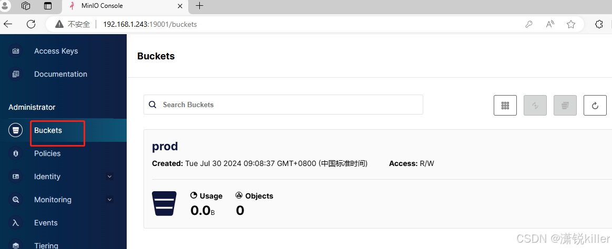Click the Buckets sidebar icon

pyautogui.click(x=16, y=130)
